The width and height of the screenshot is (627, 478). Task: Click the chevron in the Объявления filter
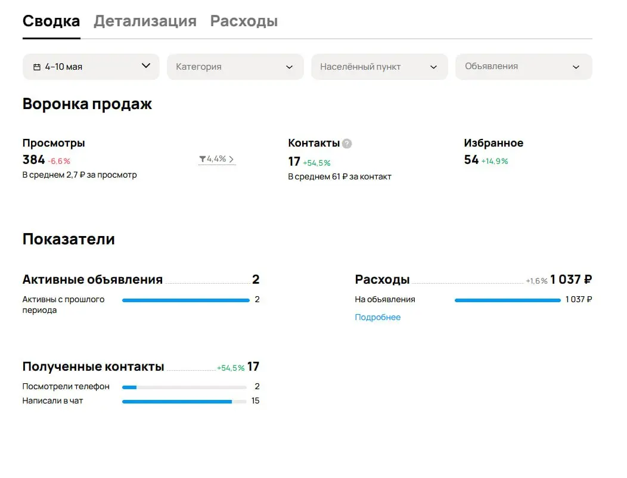click(x=576, y=67)
